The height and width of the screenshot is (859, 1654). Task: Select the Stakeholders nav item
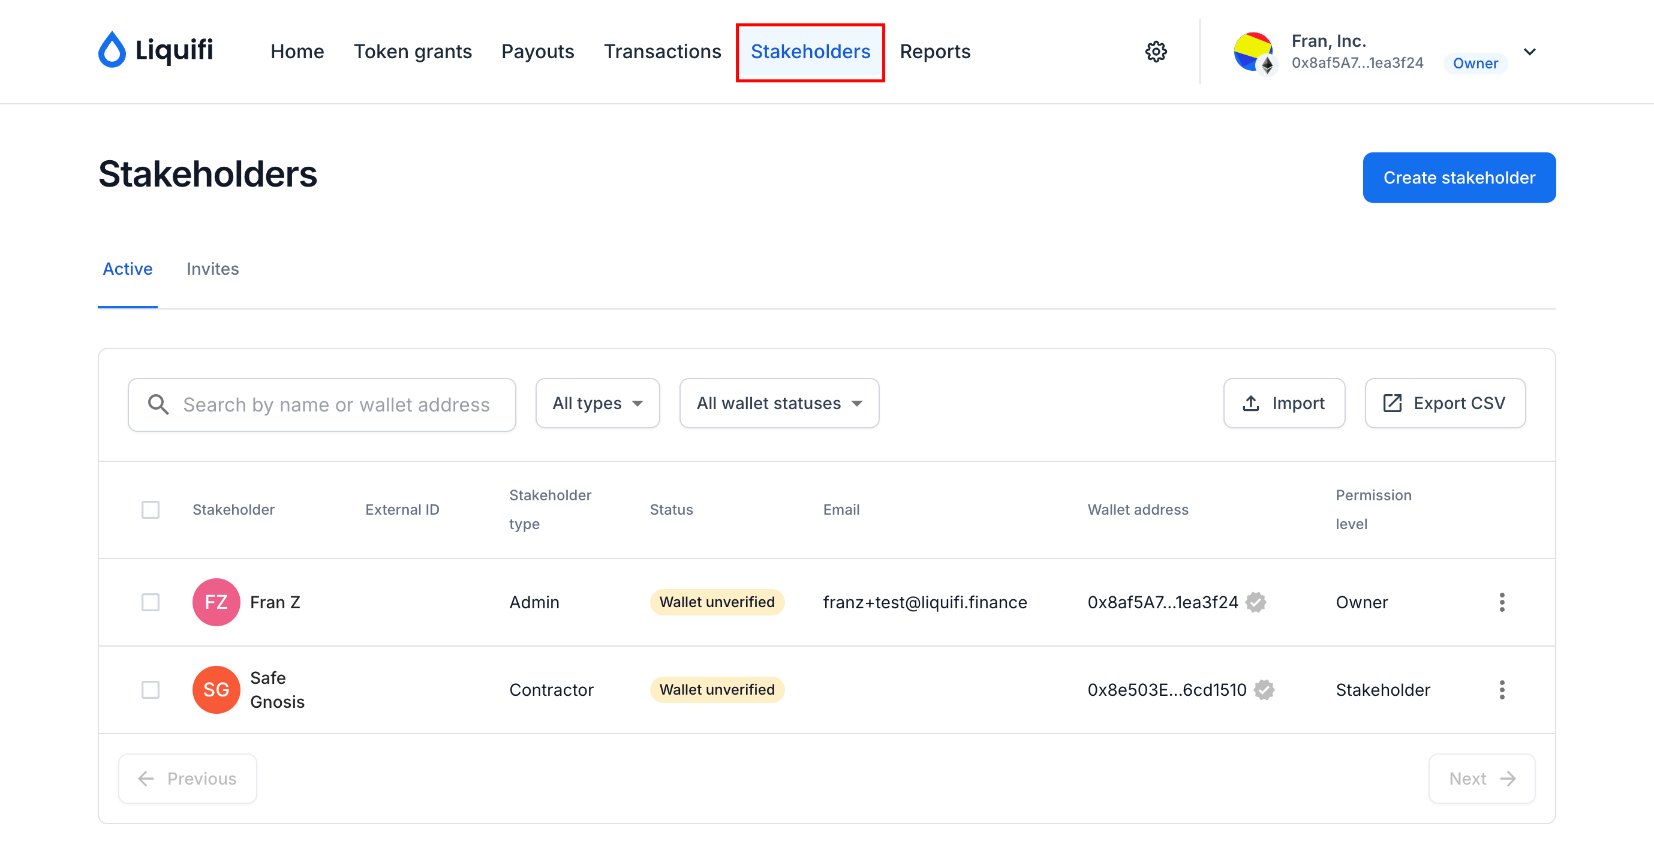pos(810,52)
